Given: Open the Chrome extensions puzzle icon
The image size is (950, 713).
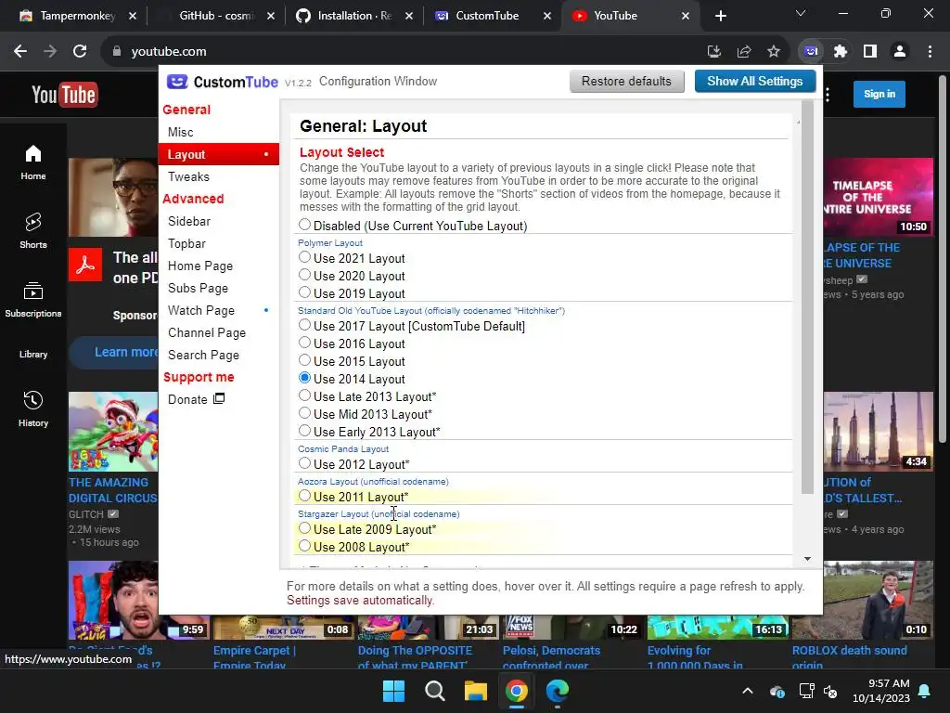Looking at the screenshot, I should (841, 52).
